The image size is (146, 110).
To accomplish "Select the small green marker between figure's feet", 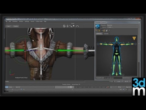I will click(117, 74).
